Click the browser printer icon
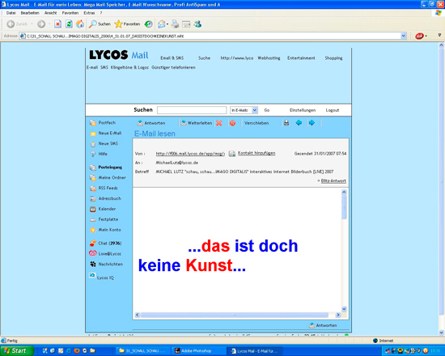The image size is (445, 356). (x=175, y=24)
